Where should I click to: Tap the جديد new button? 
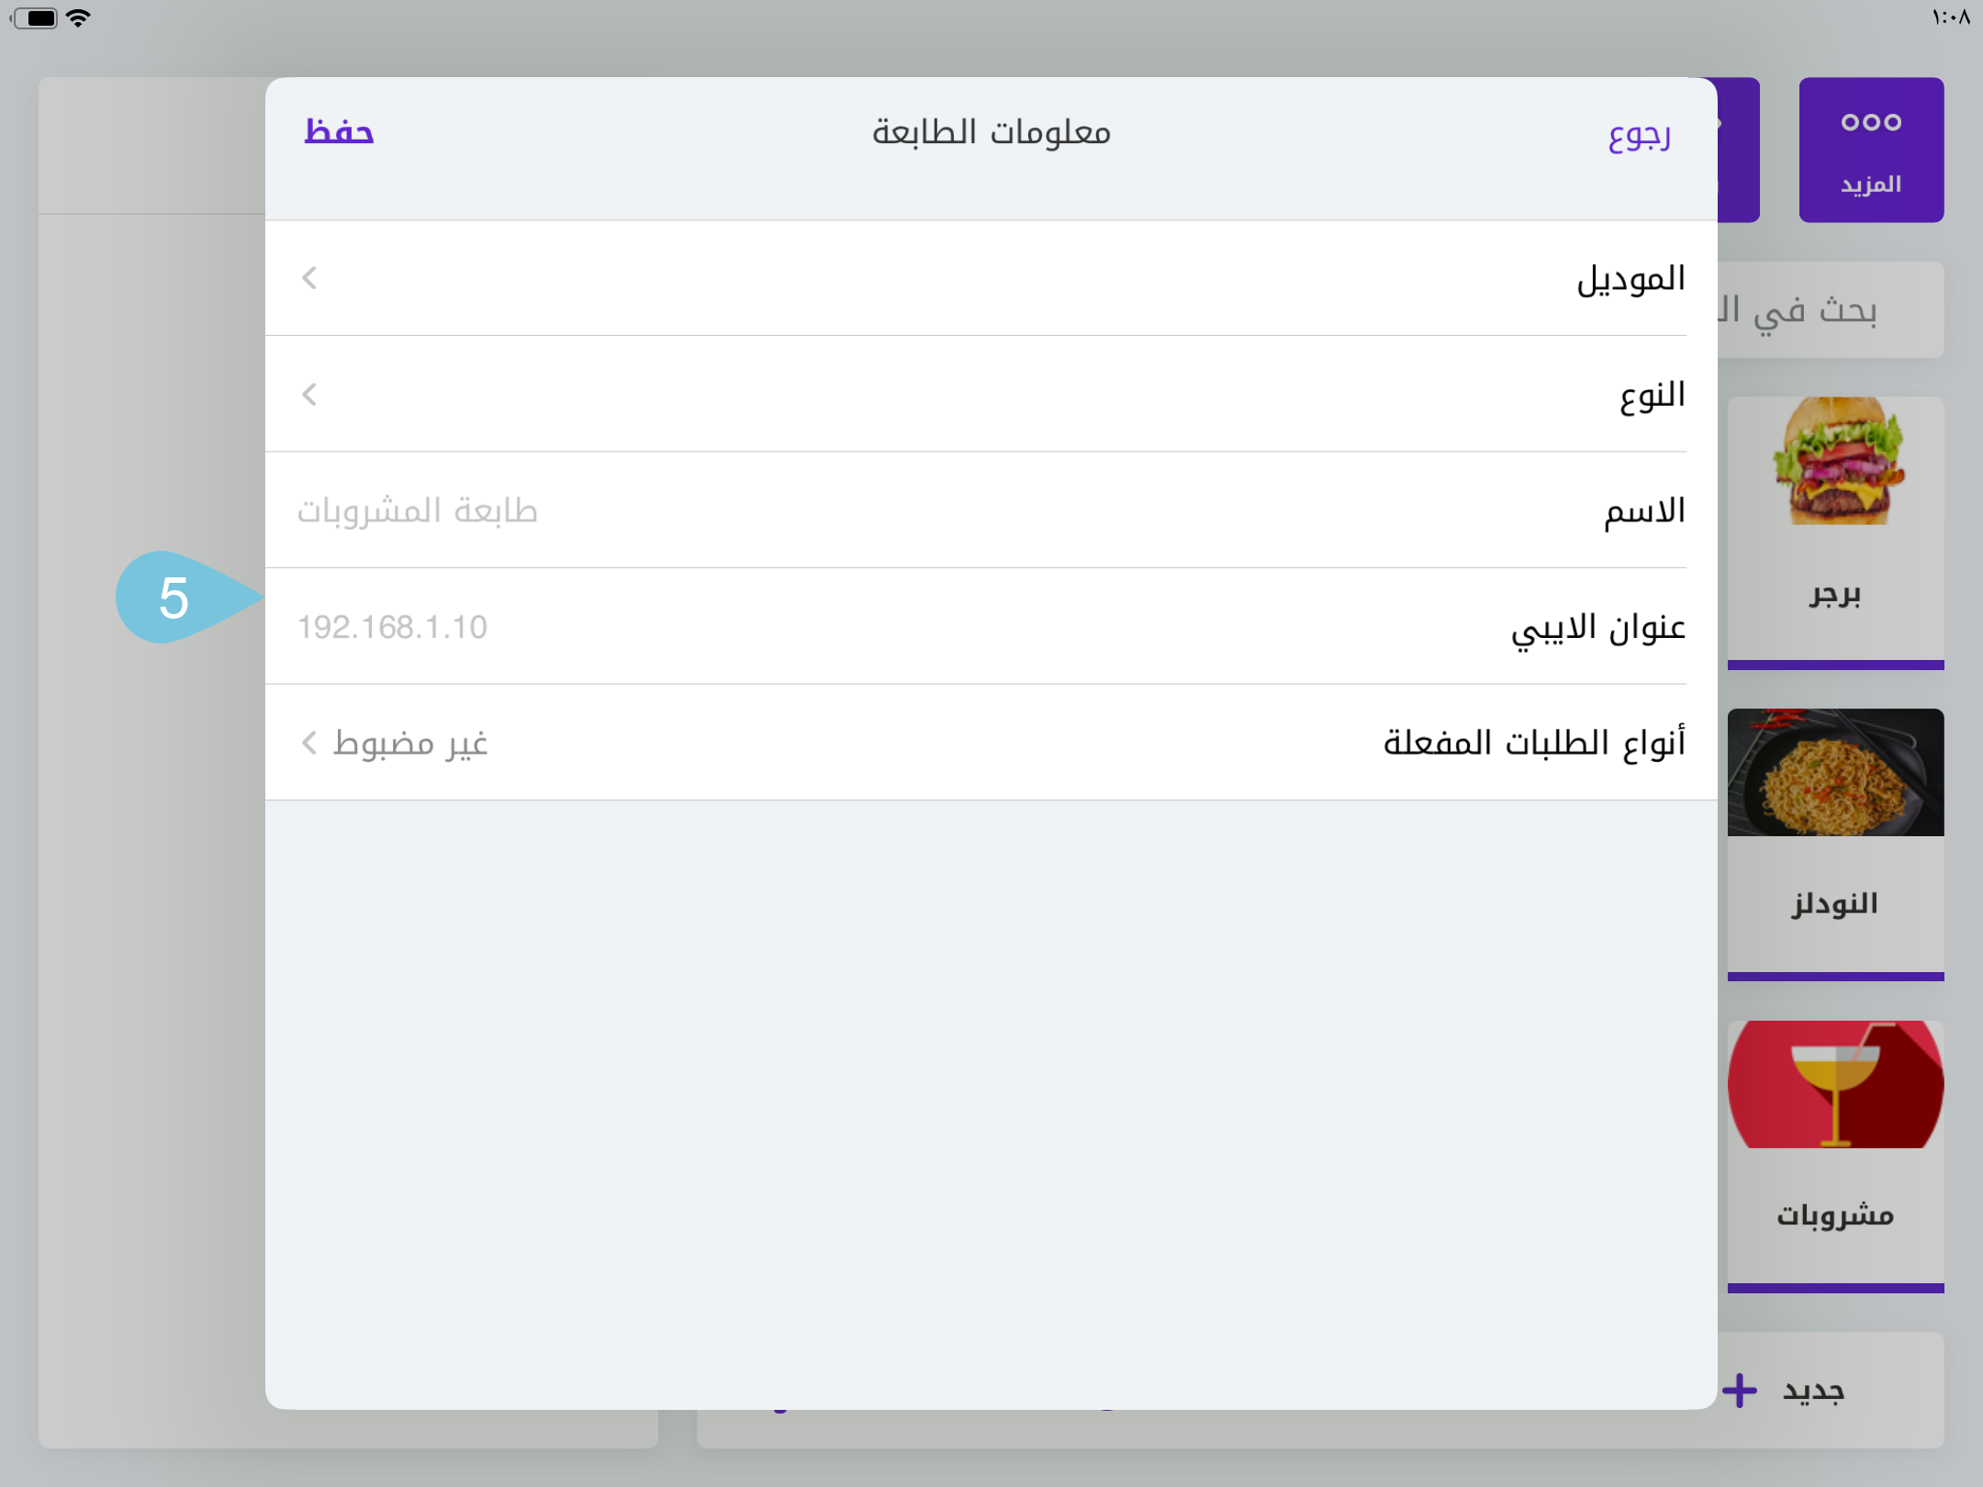click(1813, 1390)
